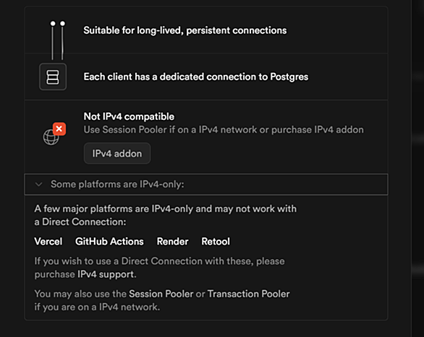Click the connection lines icon above the database
This screenshot has width=424, height=337.
tap(57, 40)
